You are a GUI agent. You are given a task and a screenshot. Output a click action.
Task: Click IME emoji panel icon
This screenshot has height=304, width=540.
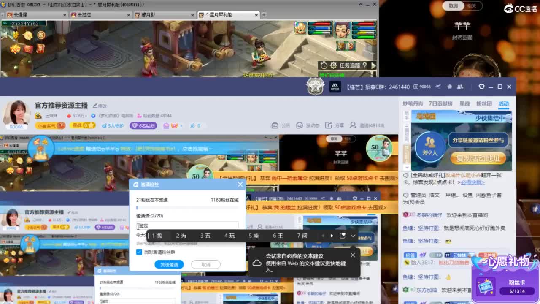pyautogui.click(x=343, y=236)
